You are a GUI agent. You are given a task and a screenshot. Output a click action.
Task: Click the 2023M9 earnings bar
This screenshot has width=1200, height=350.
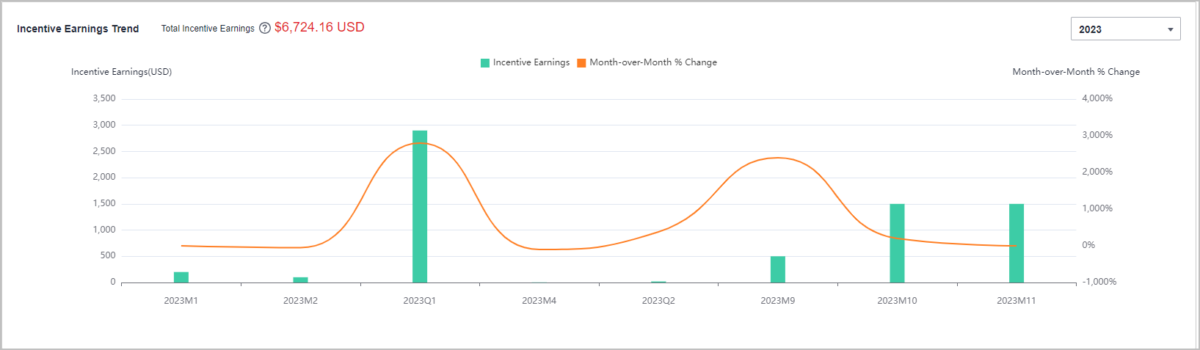coord(778,269)
